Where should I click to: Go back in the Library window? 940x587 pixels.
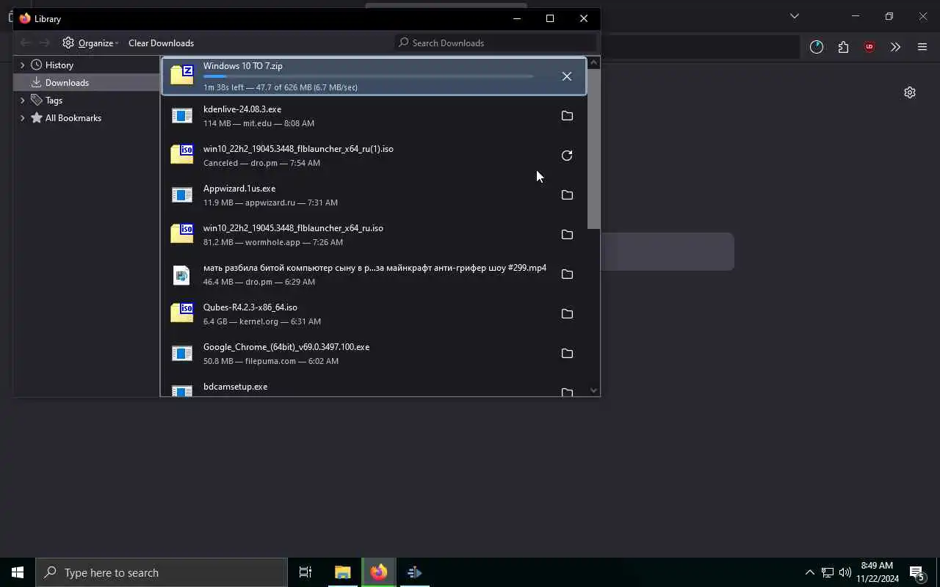tap(26, 43)
